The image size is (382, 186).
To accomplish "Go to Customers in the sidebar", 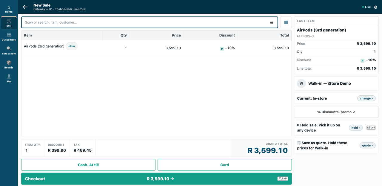I will pyautogui.click(x=9, y=37).
